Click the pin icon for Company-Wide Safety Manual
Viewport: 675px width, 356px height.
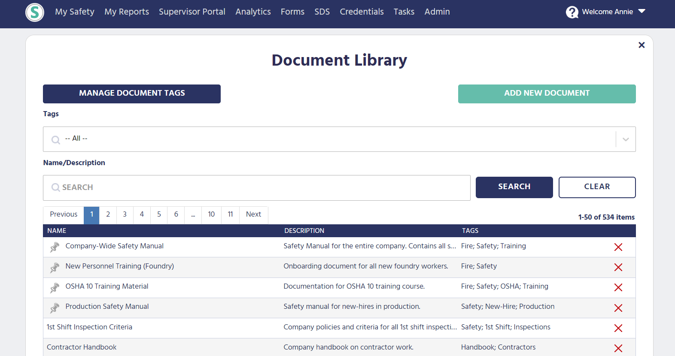(55, 247)
